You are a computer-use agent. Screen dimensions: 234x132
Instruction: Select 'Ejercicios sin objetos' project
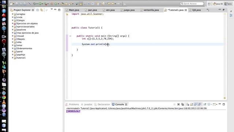[26, 23]
